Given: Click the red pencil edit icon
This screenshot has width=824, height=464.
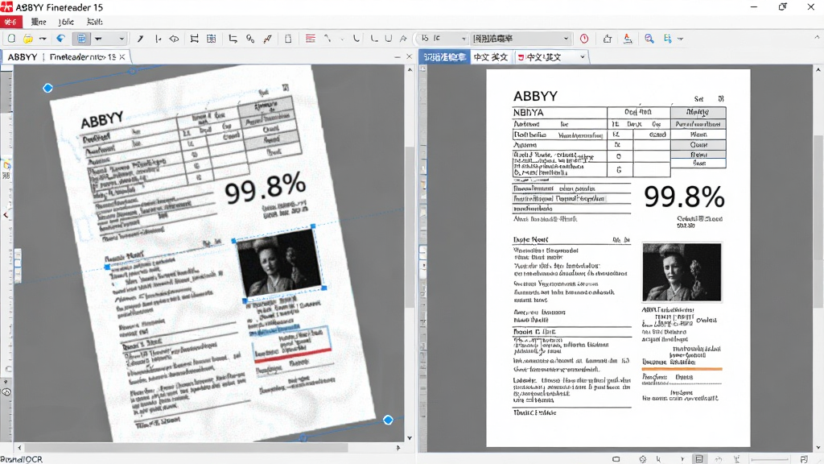Looking at the screenshot, I should point(267,39).
